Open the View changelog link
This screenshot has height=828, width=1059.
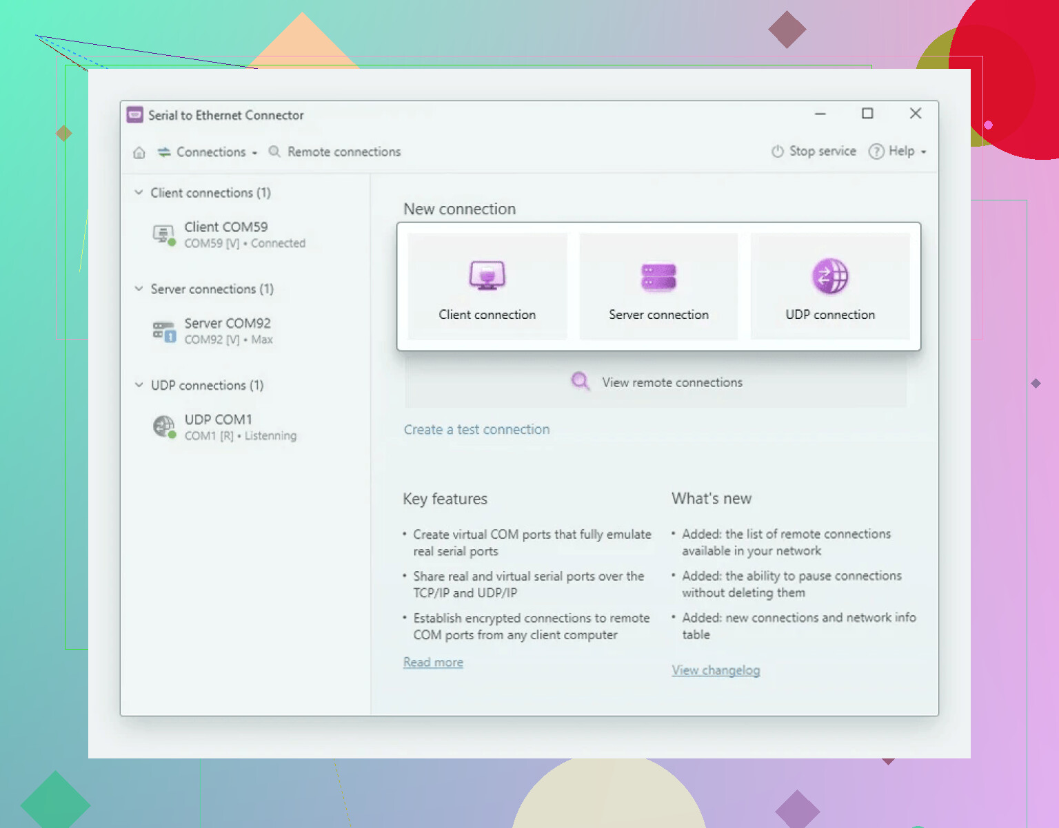point(716,670)
